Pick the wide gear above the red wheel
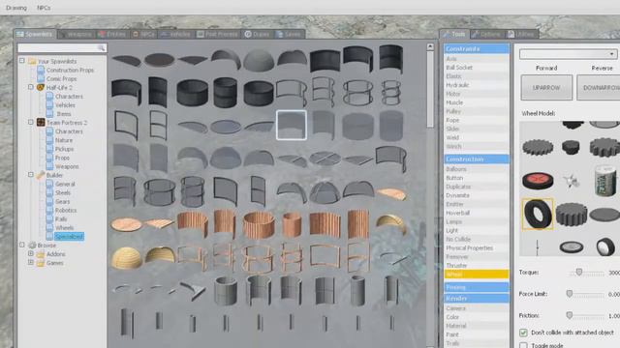Image resolution: width=620 pixels, height=348 pixels. (x=538, y=148)
